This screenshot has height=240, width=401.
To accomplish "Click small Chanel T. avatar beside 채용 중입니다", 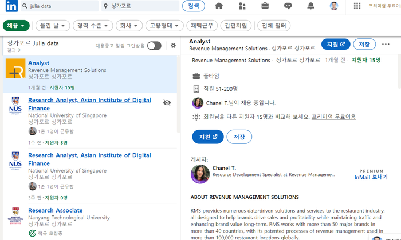I will (198, 103).
